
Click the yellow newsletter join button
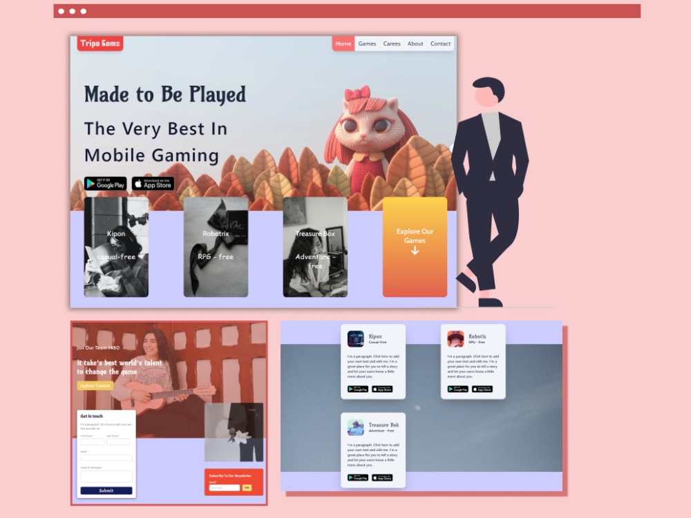point(247,488)
